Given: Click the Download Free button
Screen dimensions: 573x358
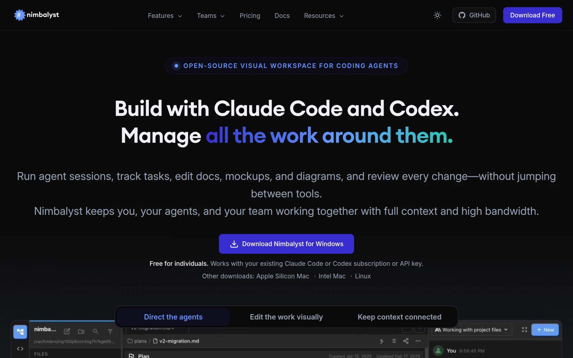Looking at the screenshot, I should (532, 15).
